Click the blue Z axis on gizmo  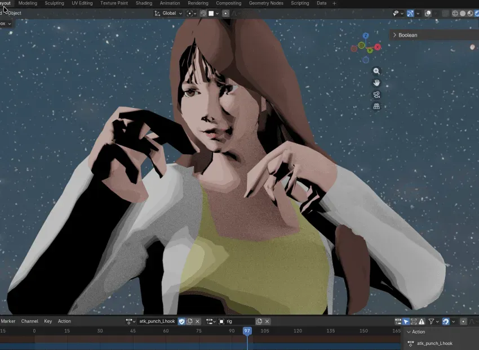coord(366,35)
